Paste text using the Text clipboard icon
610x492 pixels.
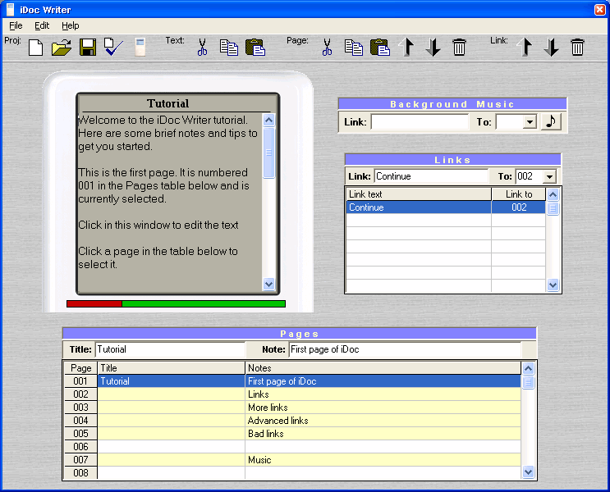pos(255,48)
